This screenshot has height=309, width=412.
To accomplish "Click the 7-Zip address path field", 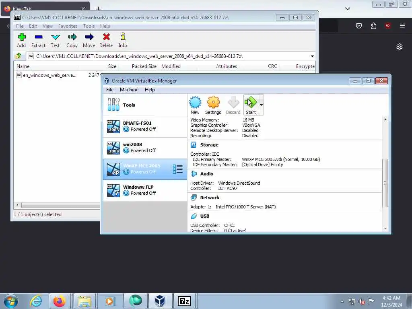I will click(168, 56).
